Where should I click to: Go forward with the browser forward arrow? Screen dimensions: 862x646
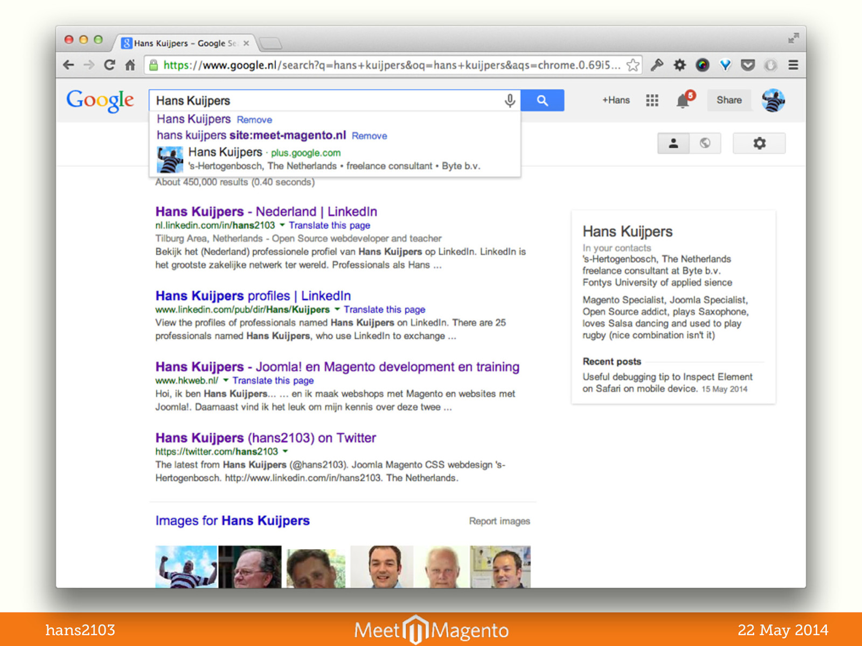click(89, 65)
